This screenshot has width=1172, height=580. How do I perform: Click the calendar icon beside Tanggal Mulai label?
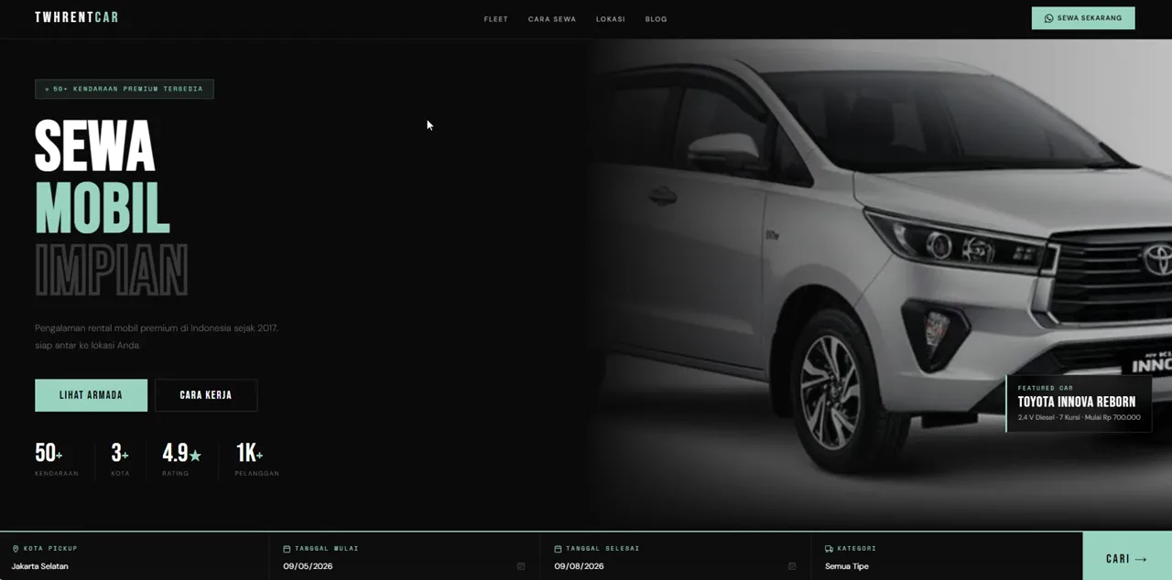[x=287, y=549]
